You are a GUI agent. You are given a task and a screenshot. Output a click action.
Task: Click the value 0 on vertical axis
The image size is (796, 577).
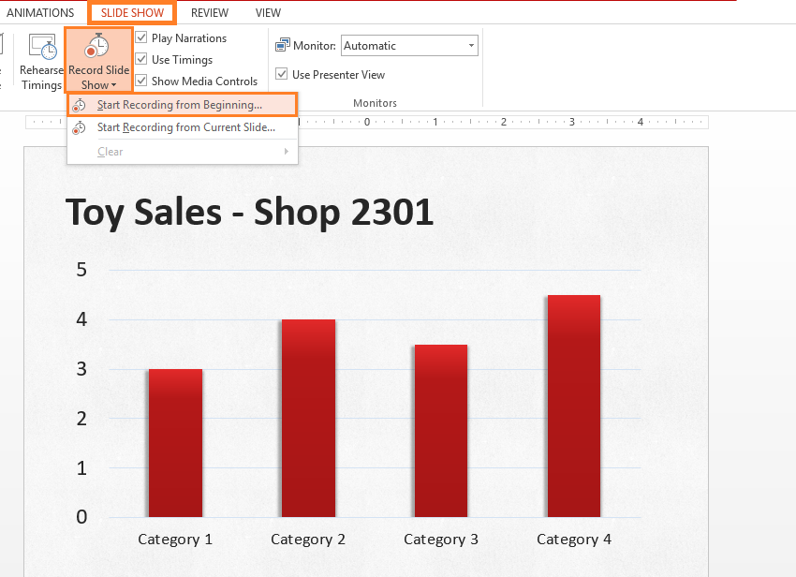pos(81,517)
